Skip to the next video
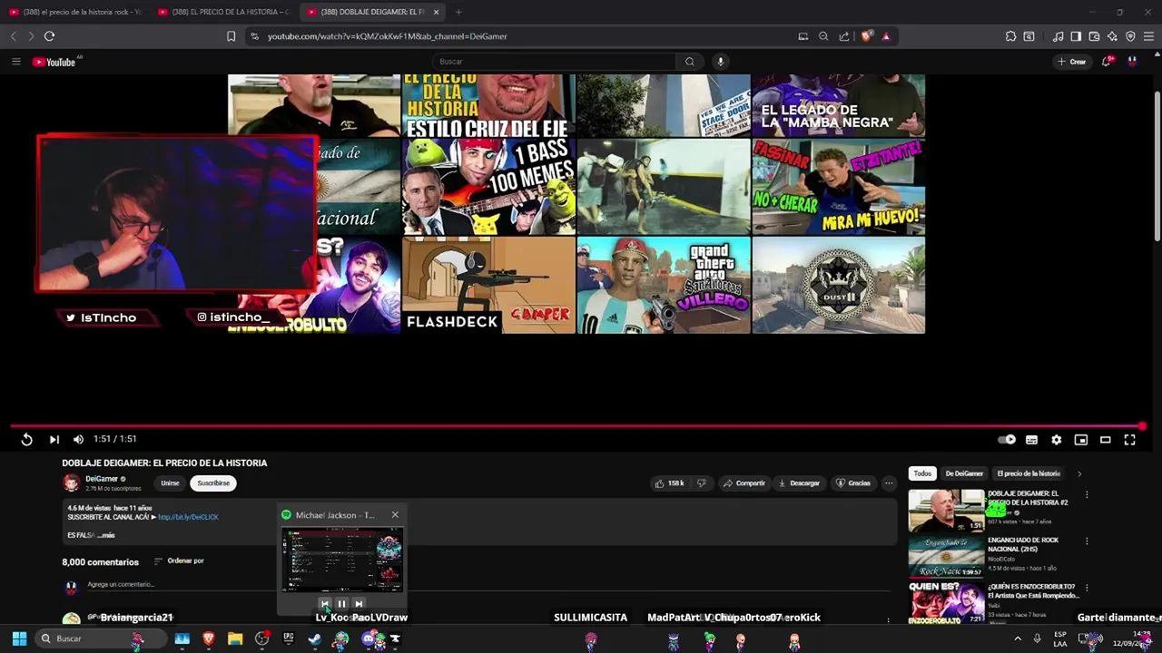Viewport: 1162px width, 653px height. click(x=54, y=440)
